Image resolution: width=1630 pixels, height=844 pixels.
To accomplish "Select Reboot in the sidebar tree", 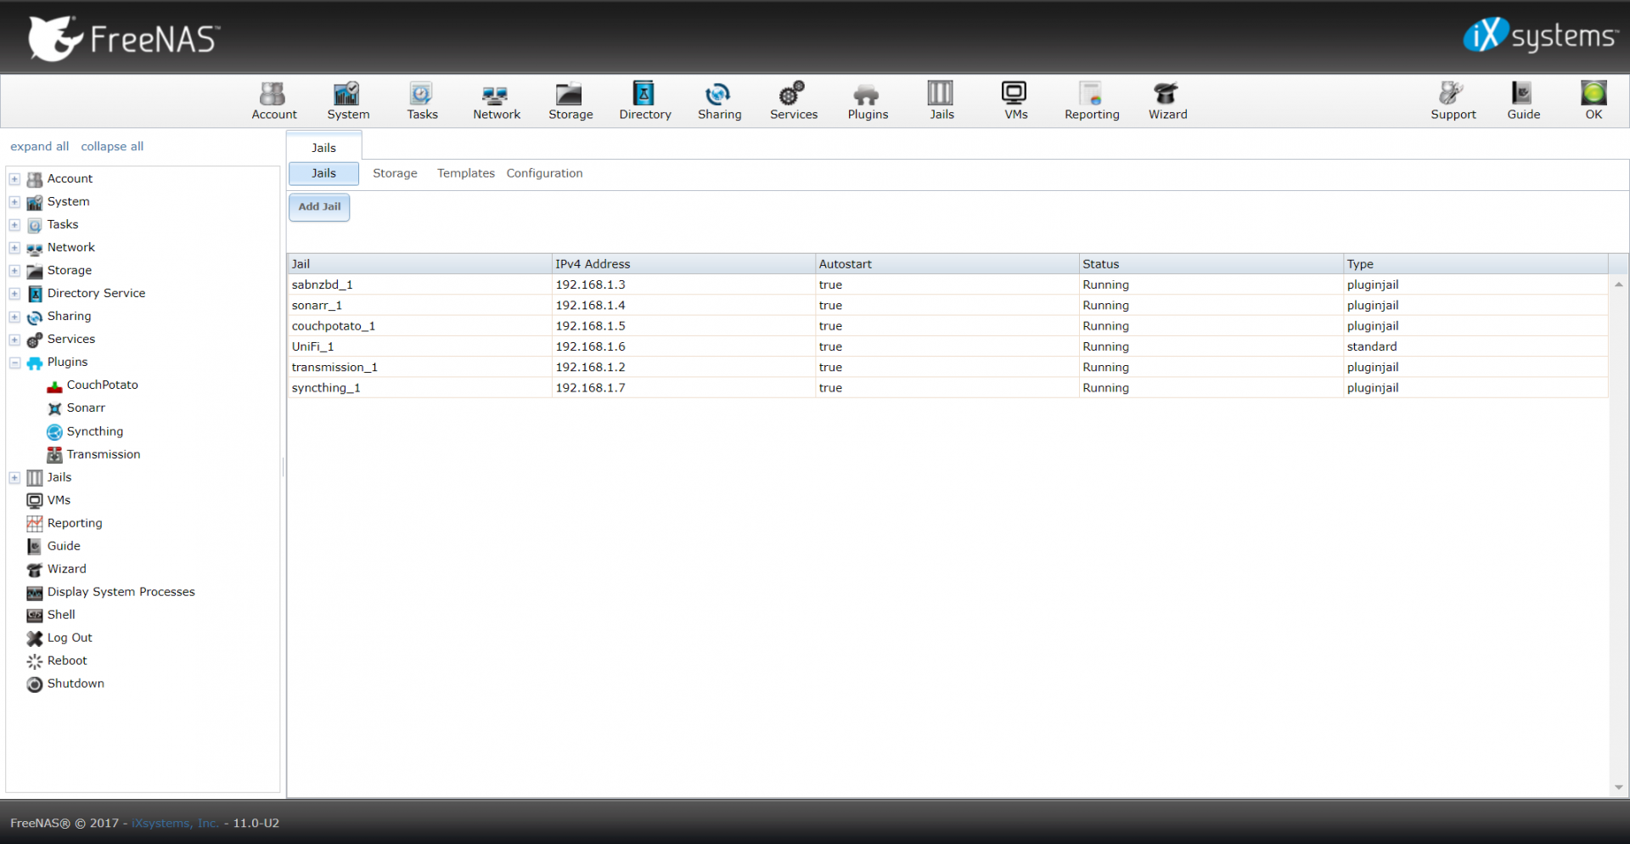I will click(x=67, y=661).
